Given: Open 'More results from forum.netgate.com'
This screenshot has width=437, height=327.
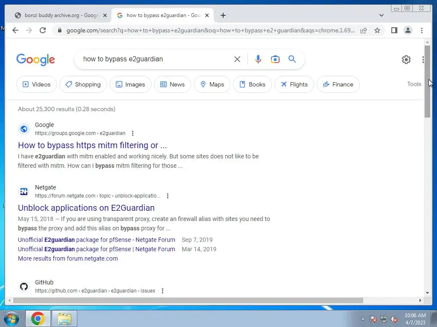Looking at the screenshot, I should coord(68,258).
